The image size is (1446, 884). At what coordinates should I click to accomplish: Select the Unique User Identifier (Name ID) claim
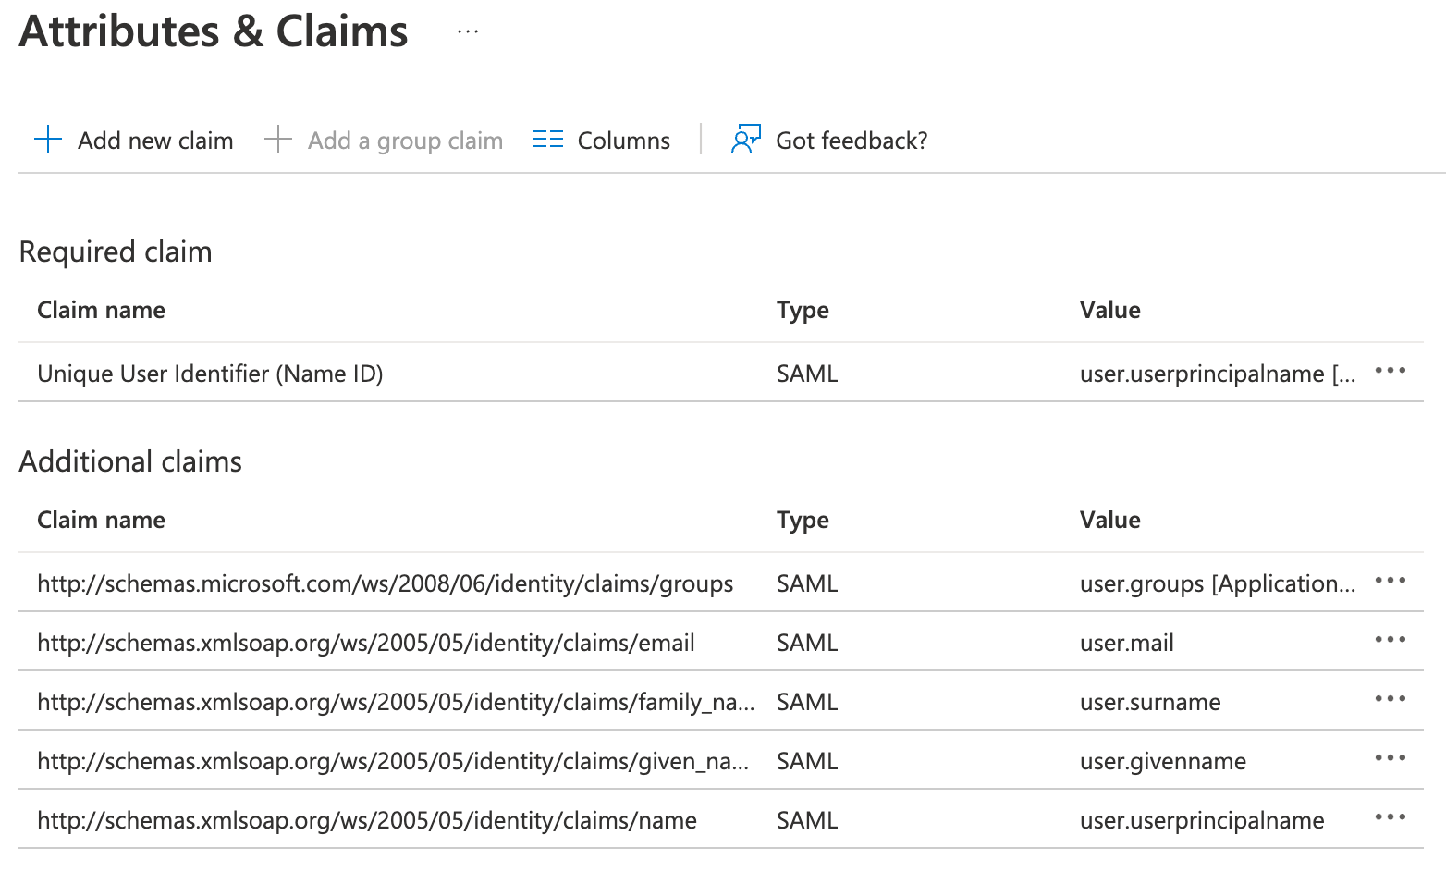(x=210, y=373)
